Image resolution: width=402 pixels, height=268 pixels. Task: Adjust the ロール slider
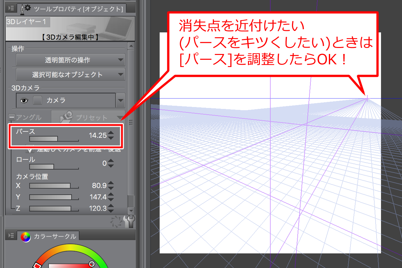click(x=54, y=167)
